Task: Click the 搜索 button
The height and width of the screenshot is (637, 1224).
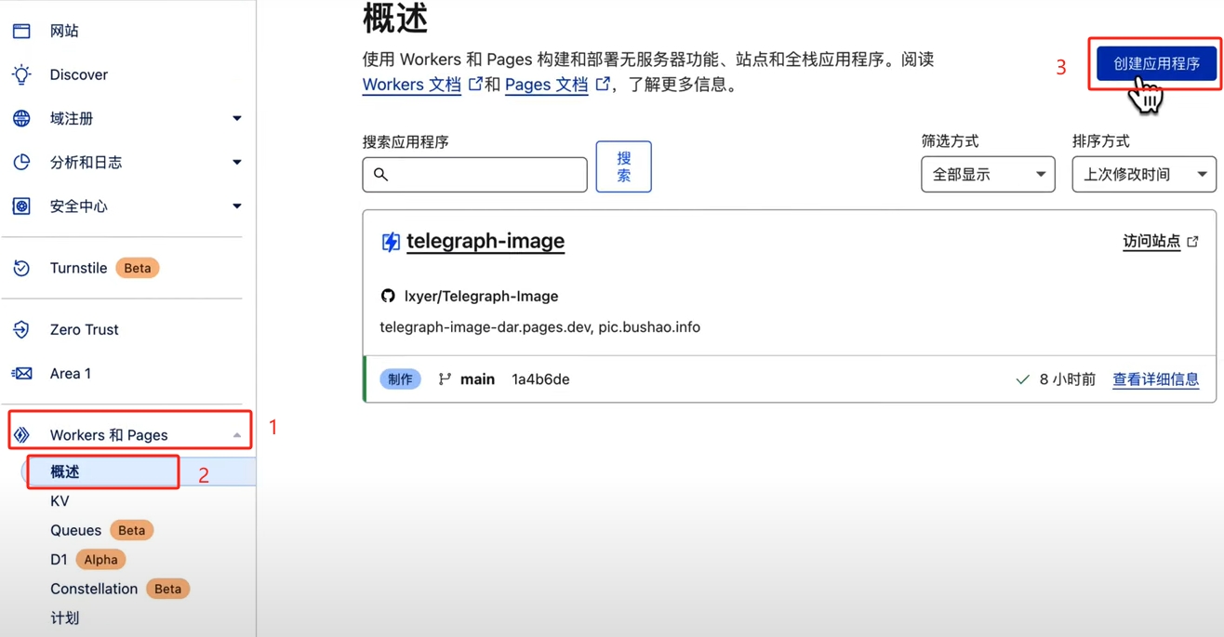Action: [x=623, y=166]
